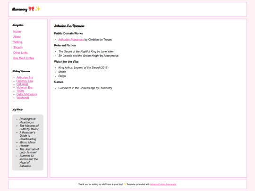Click The Journals of Lady Jesimiel entry
Image resolution: width=255 pixels, height=191 pixels.
click(29, 151)
